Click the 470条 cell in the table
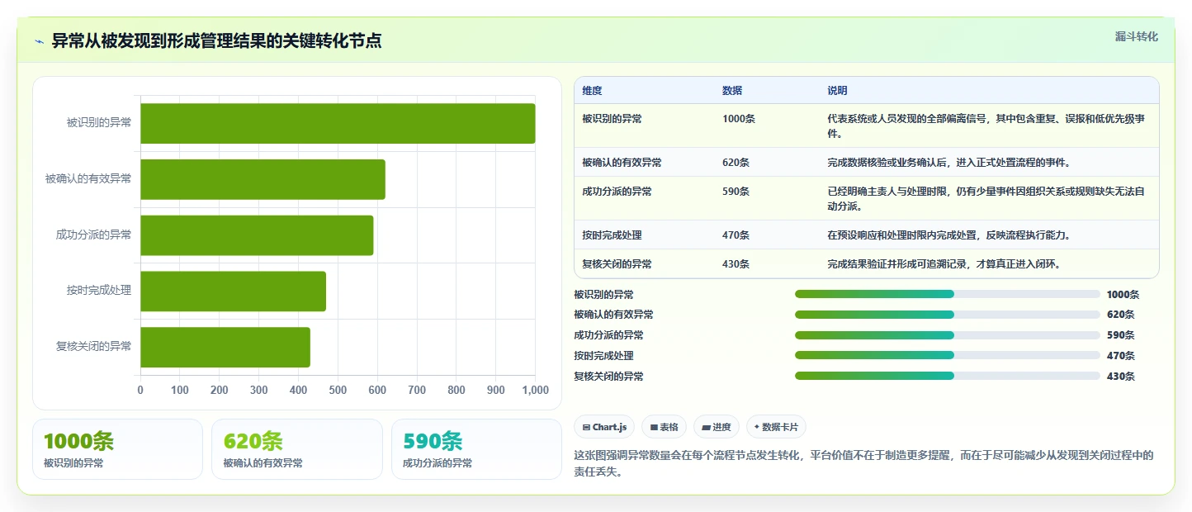The width and height of the screenshot is (1192, 512). [x=736, y=235]
